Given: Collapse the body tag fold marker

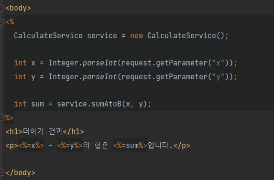Looking at the screenshot, I should (1, 9).
